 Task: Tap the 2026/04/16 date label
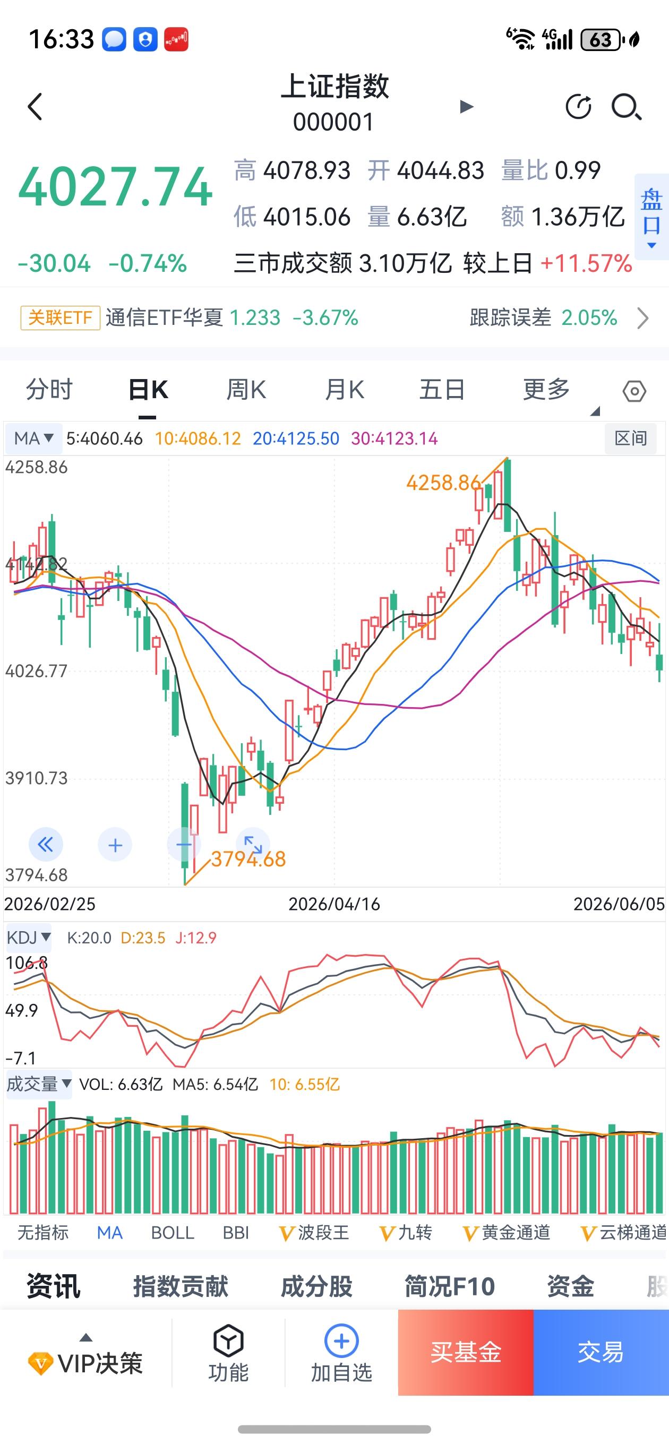(334, 904)
